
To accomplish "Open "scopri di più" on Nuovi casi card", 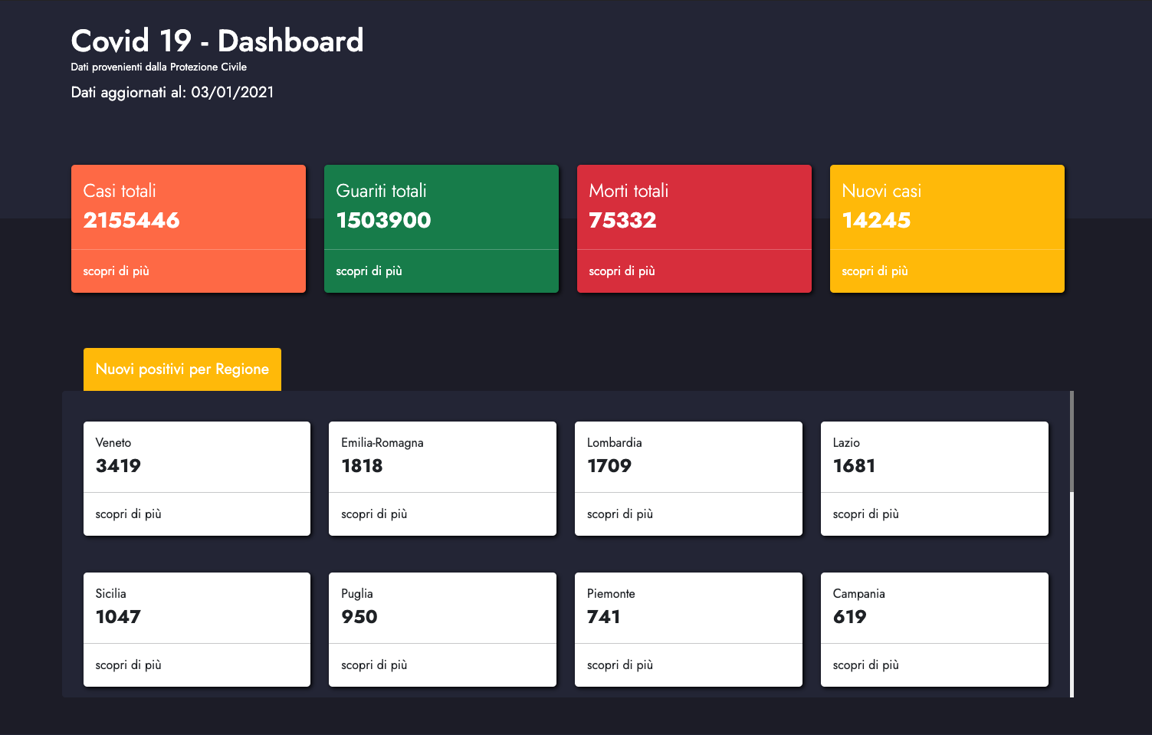I will point(875,271).
